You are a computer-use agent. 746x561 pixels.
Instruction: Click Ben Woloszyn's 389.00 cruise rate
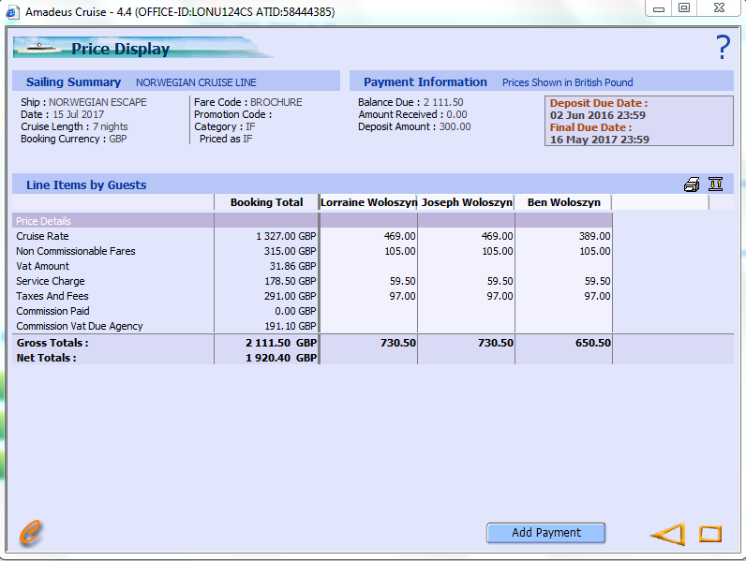point(595,236)
